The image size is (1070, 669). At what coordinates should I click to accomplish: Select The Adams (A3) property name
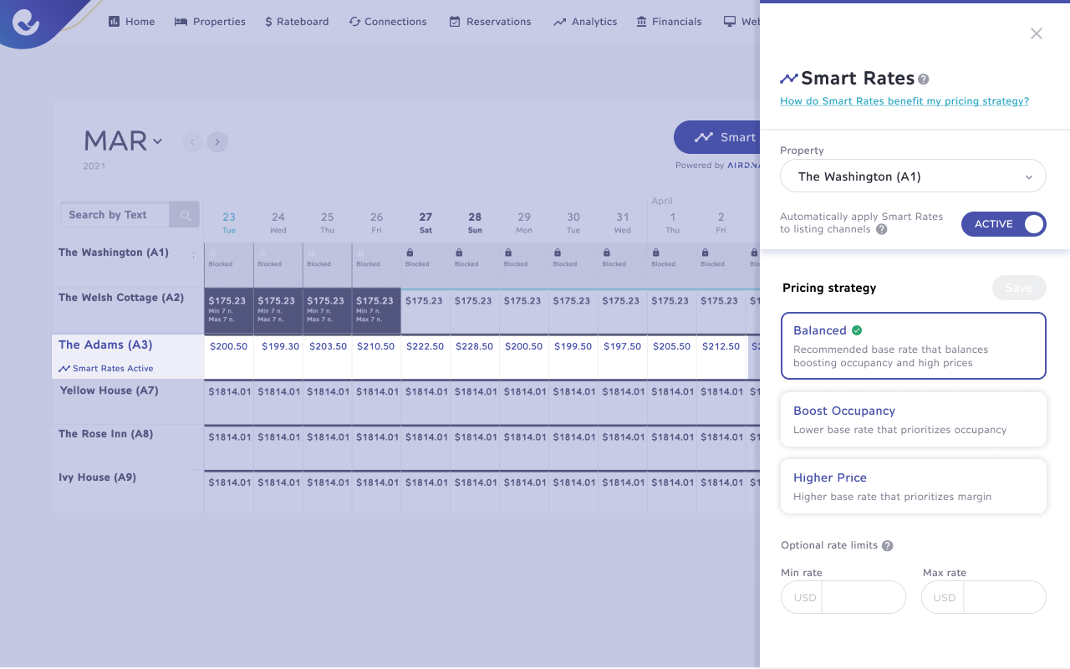pos(105,345)
